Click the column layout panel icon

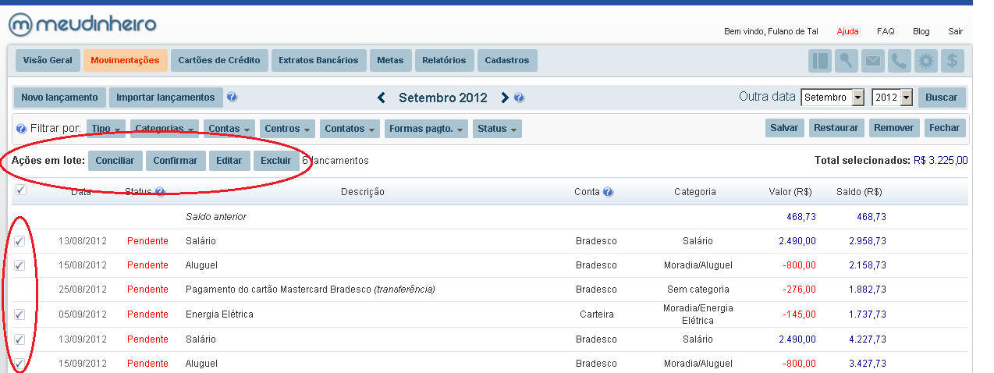[x=819, y=61]
